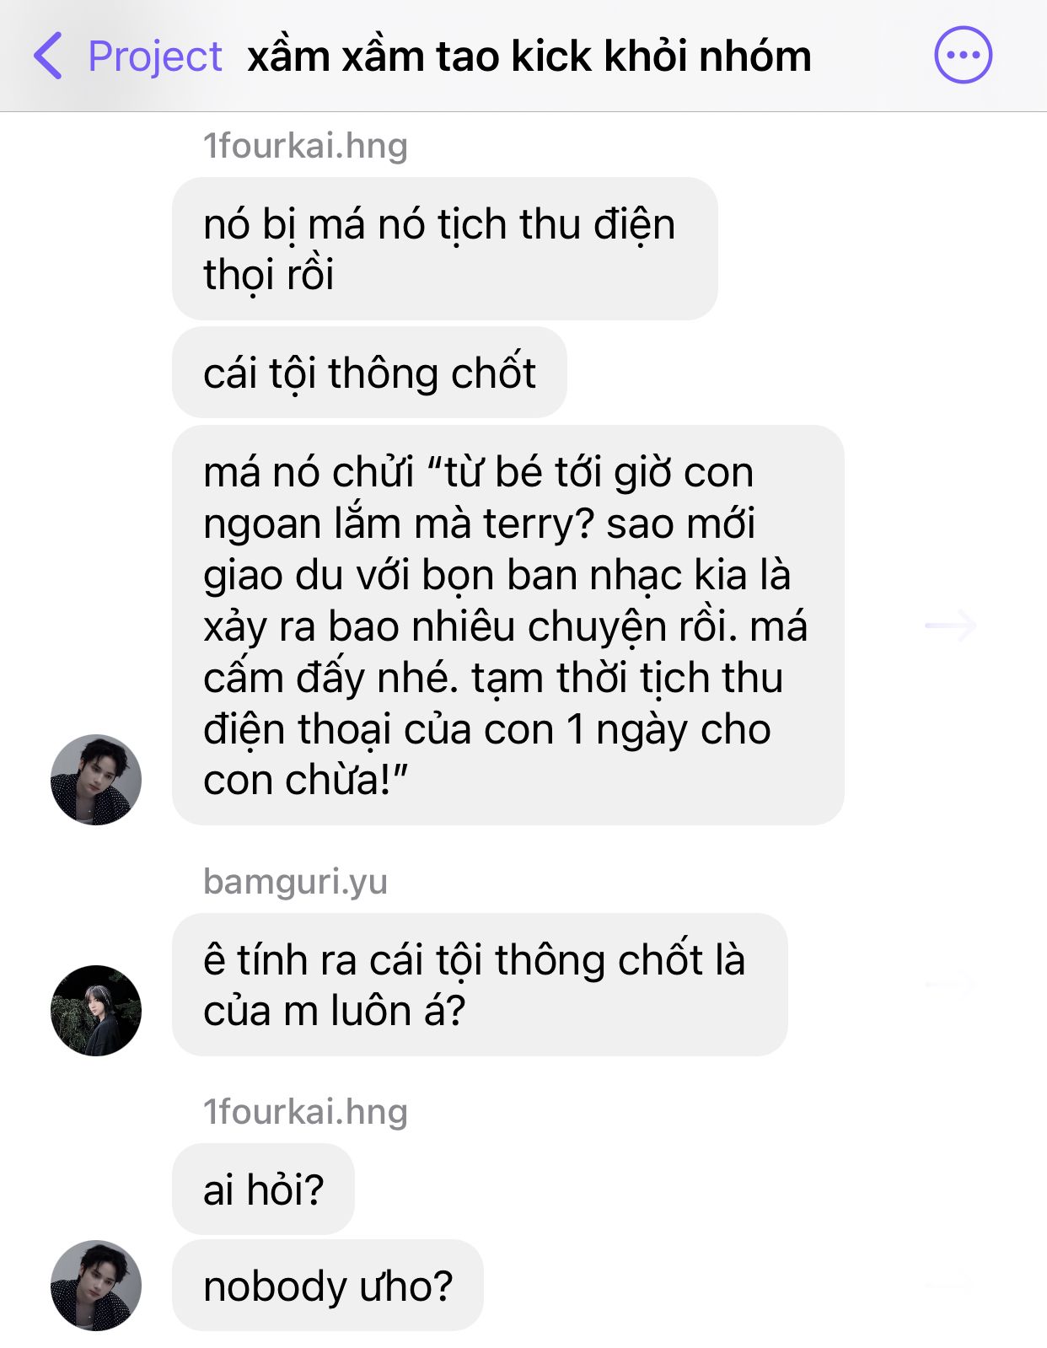Tap 1fourkai.hng avatar beside nobody ưho
Image resolution: width=1047 pixels, height=1348 pixels.
pyautogui.click(x=96, y=1285)
